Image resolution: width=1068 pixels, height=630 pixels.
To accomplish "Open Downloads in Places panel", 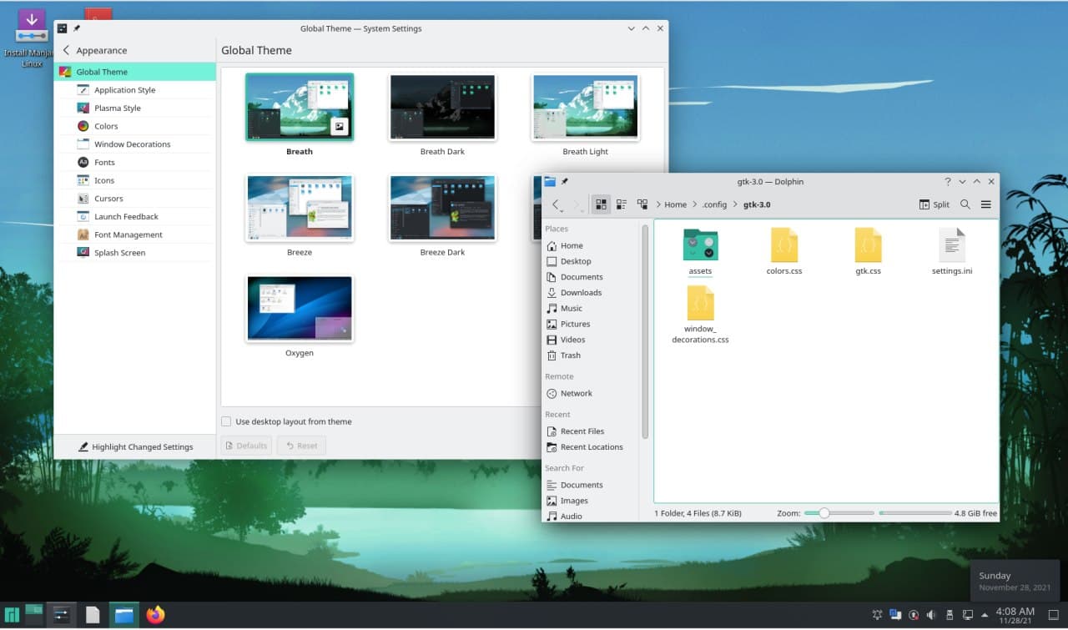I will (x=581, y=293).
